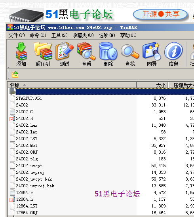Click the WinRAR title bar app icon

10,27
